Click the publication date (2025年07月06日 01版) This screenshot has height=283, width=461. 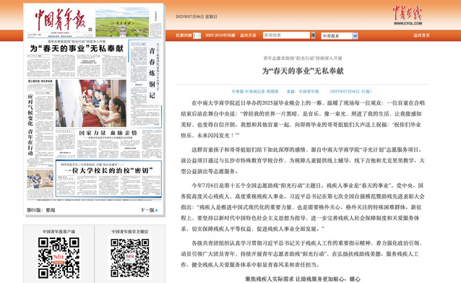350,92
